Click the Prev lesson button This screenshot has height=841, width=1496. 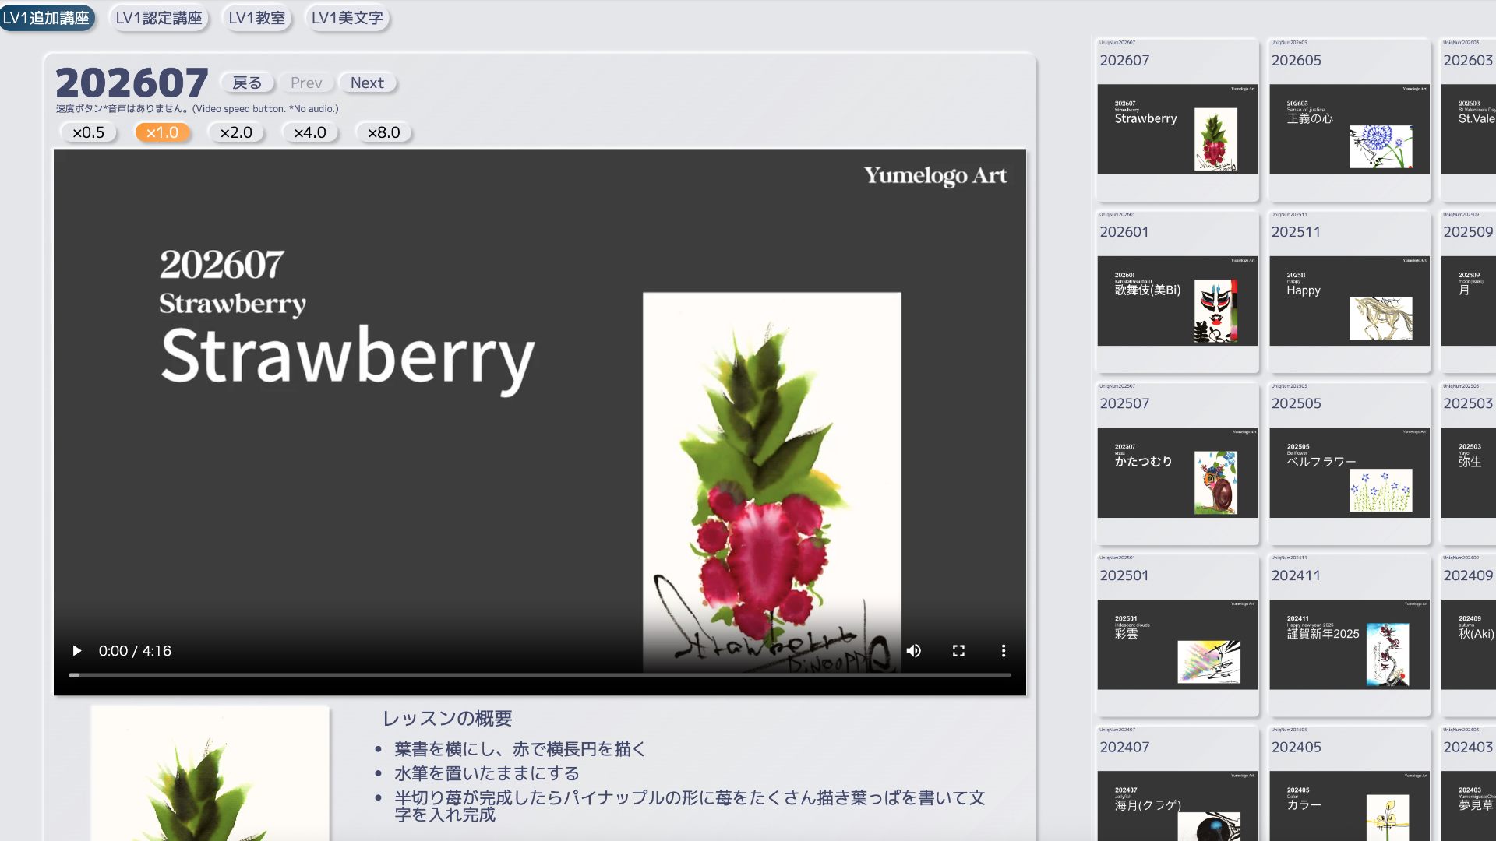coord(306,83)
